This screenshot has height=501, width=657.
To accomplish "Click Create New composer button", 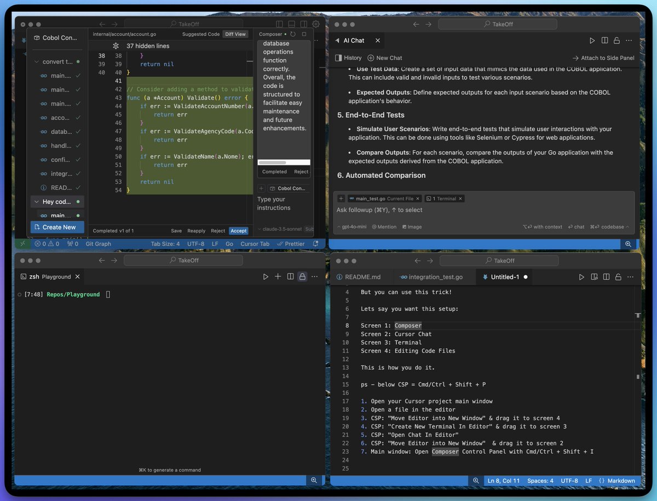I will pyautogui.click(x=57, y=227).
